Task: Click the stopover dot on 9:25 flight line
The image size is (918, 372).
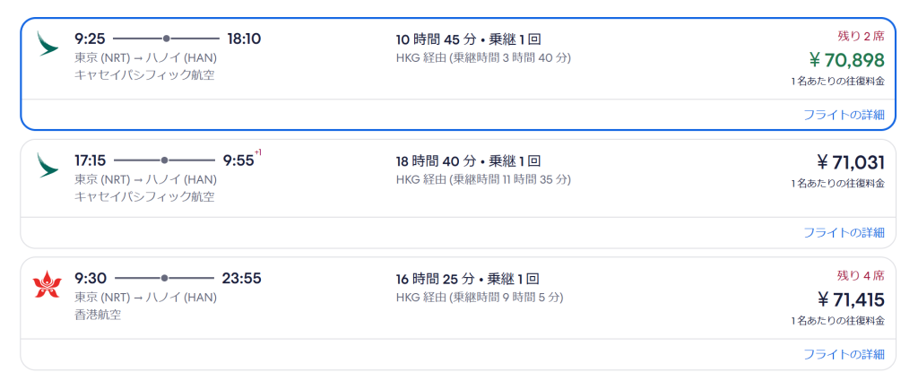Action: 166,39
